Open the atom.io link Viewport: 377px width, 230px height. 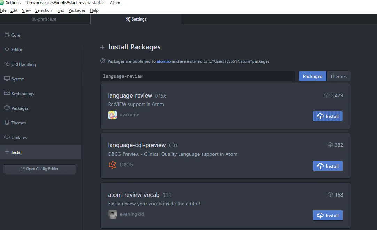point(164,61)
